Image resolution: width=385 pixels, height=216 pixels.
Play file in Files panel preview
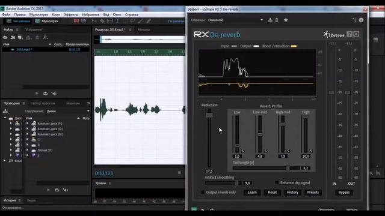[x=37, y=94]
